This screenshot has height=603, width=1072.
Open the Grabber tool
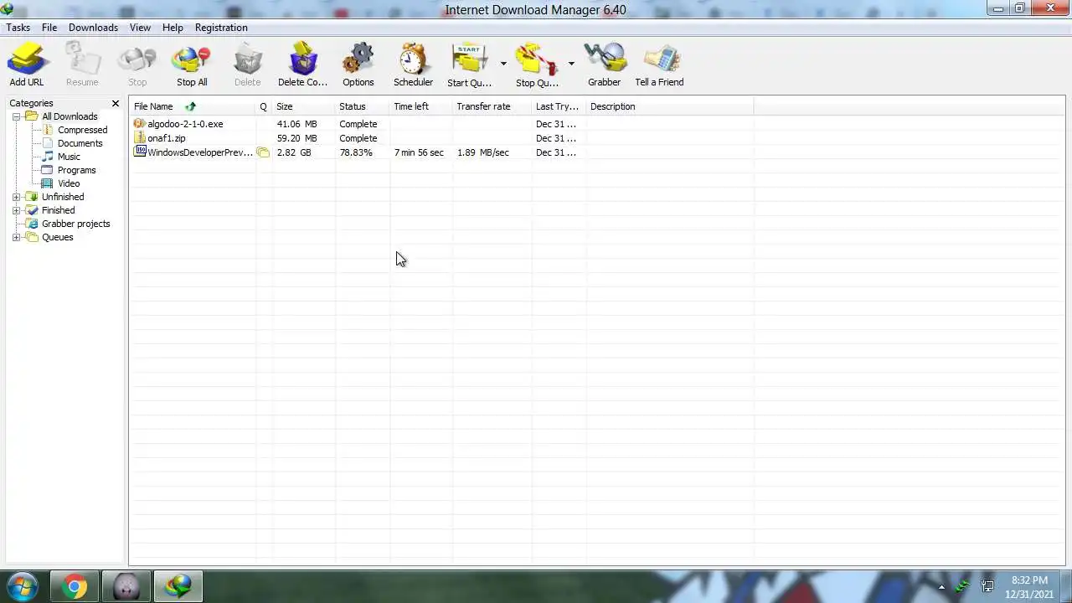click(604, 64)
